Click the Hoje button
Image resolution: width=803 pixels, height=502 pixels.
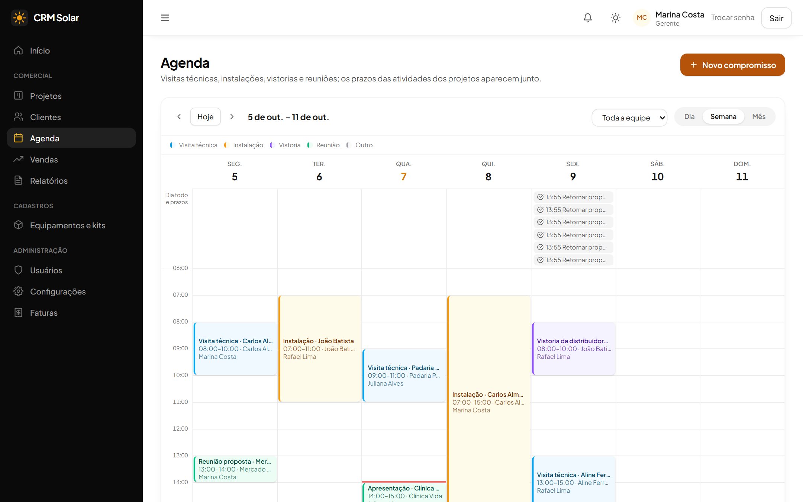point(206,117)
